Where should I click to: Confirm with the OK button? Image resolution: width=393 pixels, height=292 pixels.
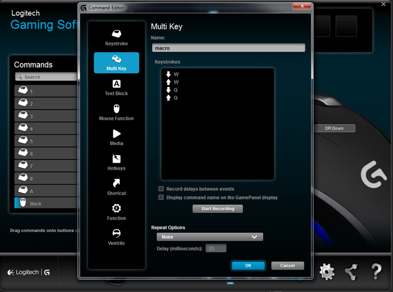tap(248, 266)
